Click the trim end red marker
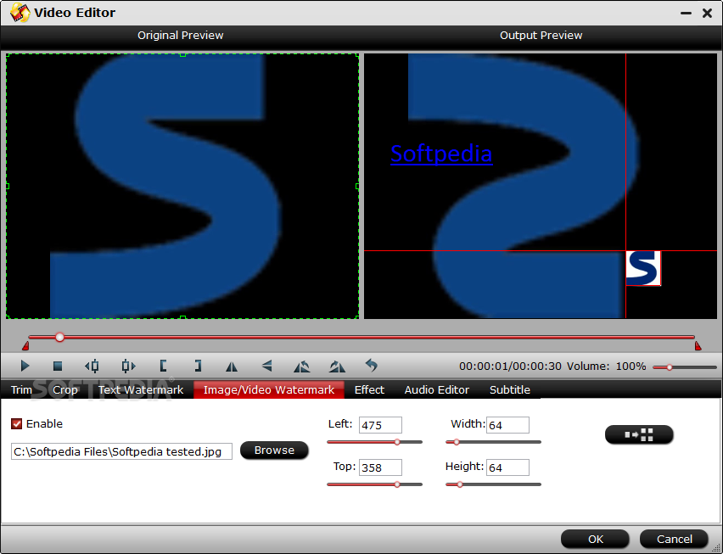This screenshot has height=554, width=723. pos(698,345)
